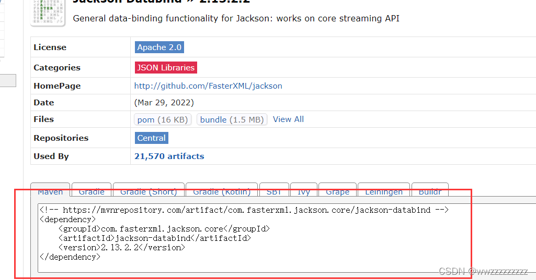This screenshot has width=536, height=280.
Task: Open the Apache 2.0 license badge
Action: coord(159,47)
